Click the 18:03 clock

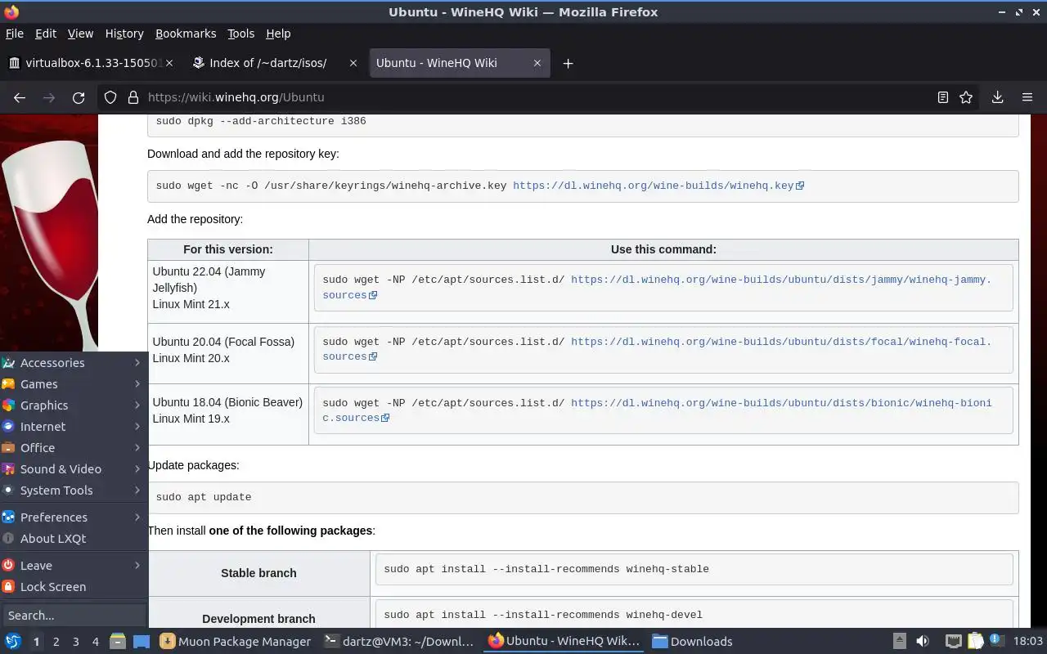[x=1028, y=641]
